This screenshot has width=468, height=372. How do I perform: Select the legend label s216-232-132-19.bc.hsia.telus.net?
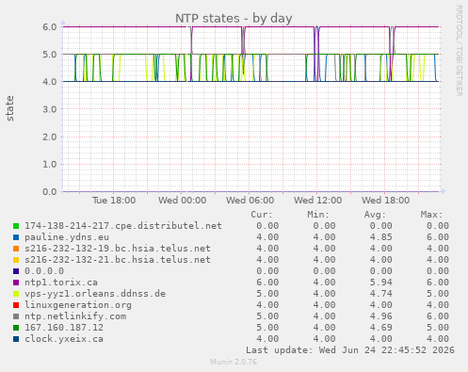point(118,249)
